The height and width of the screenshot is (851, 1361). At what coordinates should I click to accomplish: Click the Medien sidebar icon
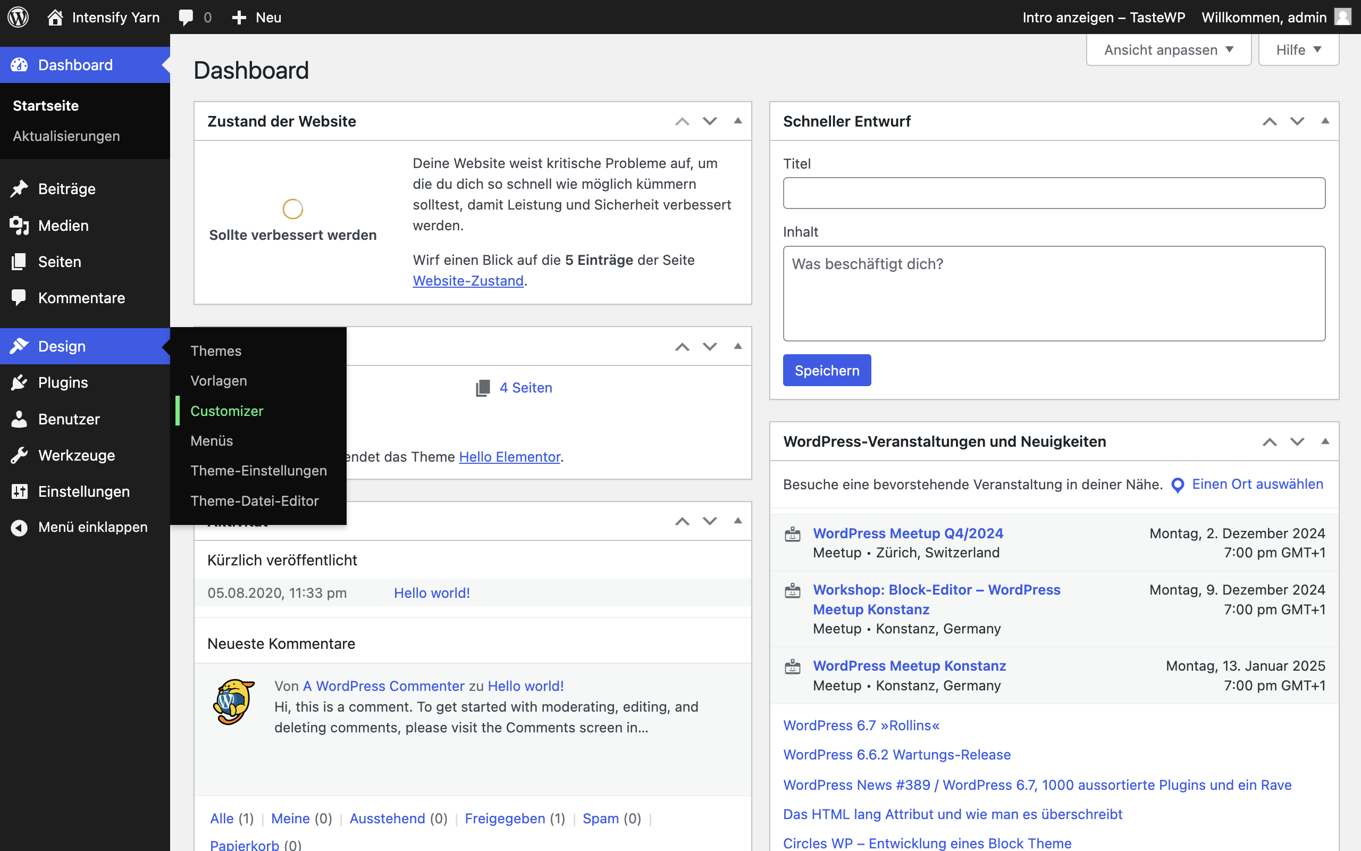pos(19,226)
